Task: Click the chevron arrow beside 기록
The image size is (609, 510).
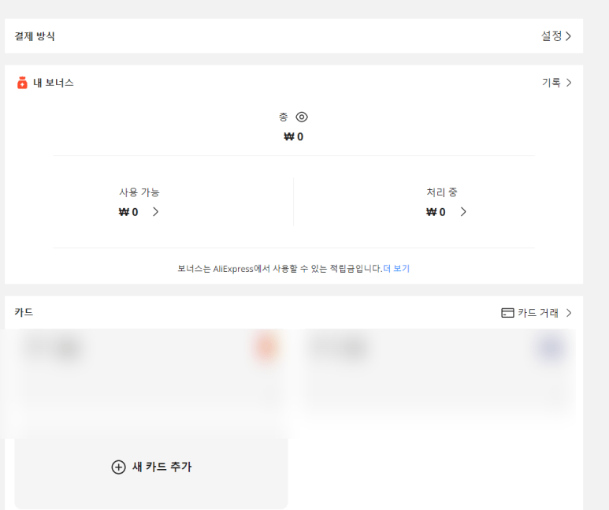Action: tap(569, 83)
